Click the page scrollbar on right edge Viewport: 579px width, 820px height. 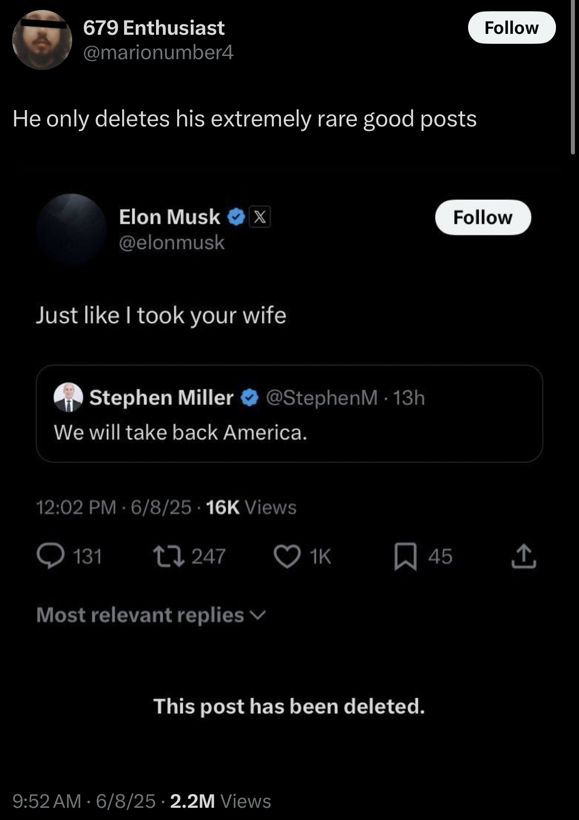[x=573, y=77]
